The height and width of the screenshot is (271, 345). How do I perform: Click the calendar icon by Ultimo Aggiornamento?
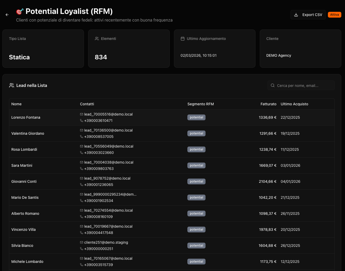(183, 39)
